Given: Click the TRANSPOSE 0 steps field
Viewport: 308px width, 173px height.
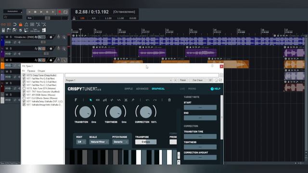Looking at the screenshot, I should click(x=146, y=142).
